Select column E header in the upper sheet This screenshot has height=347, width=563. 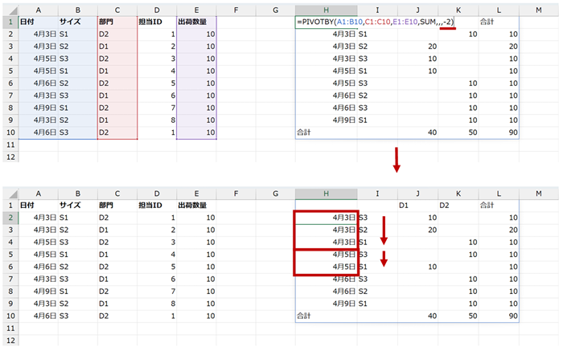coord(196,10)
